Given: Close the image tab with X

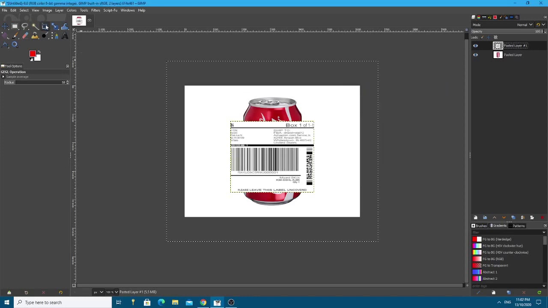Looking at the screenshot, I should (89, 21).
